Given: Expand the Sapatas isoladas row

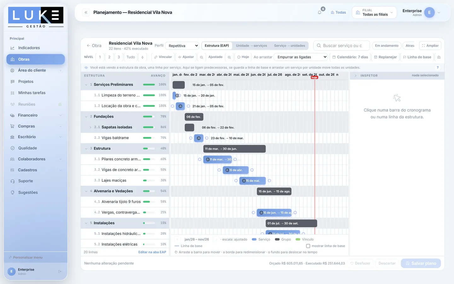Looking at the screenshot, I should 90,127.
